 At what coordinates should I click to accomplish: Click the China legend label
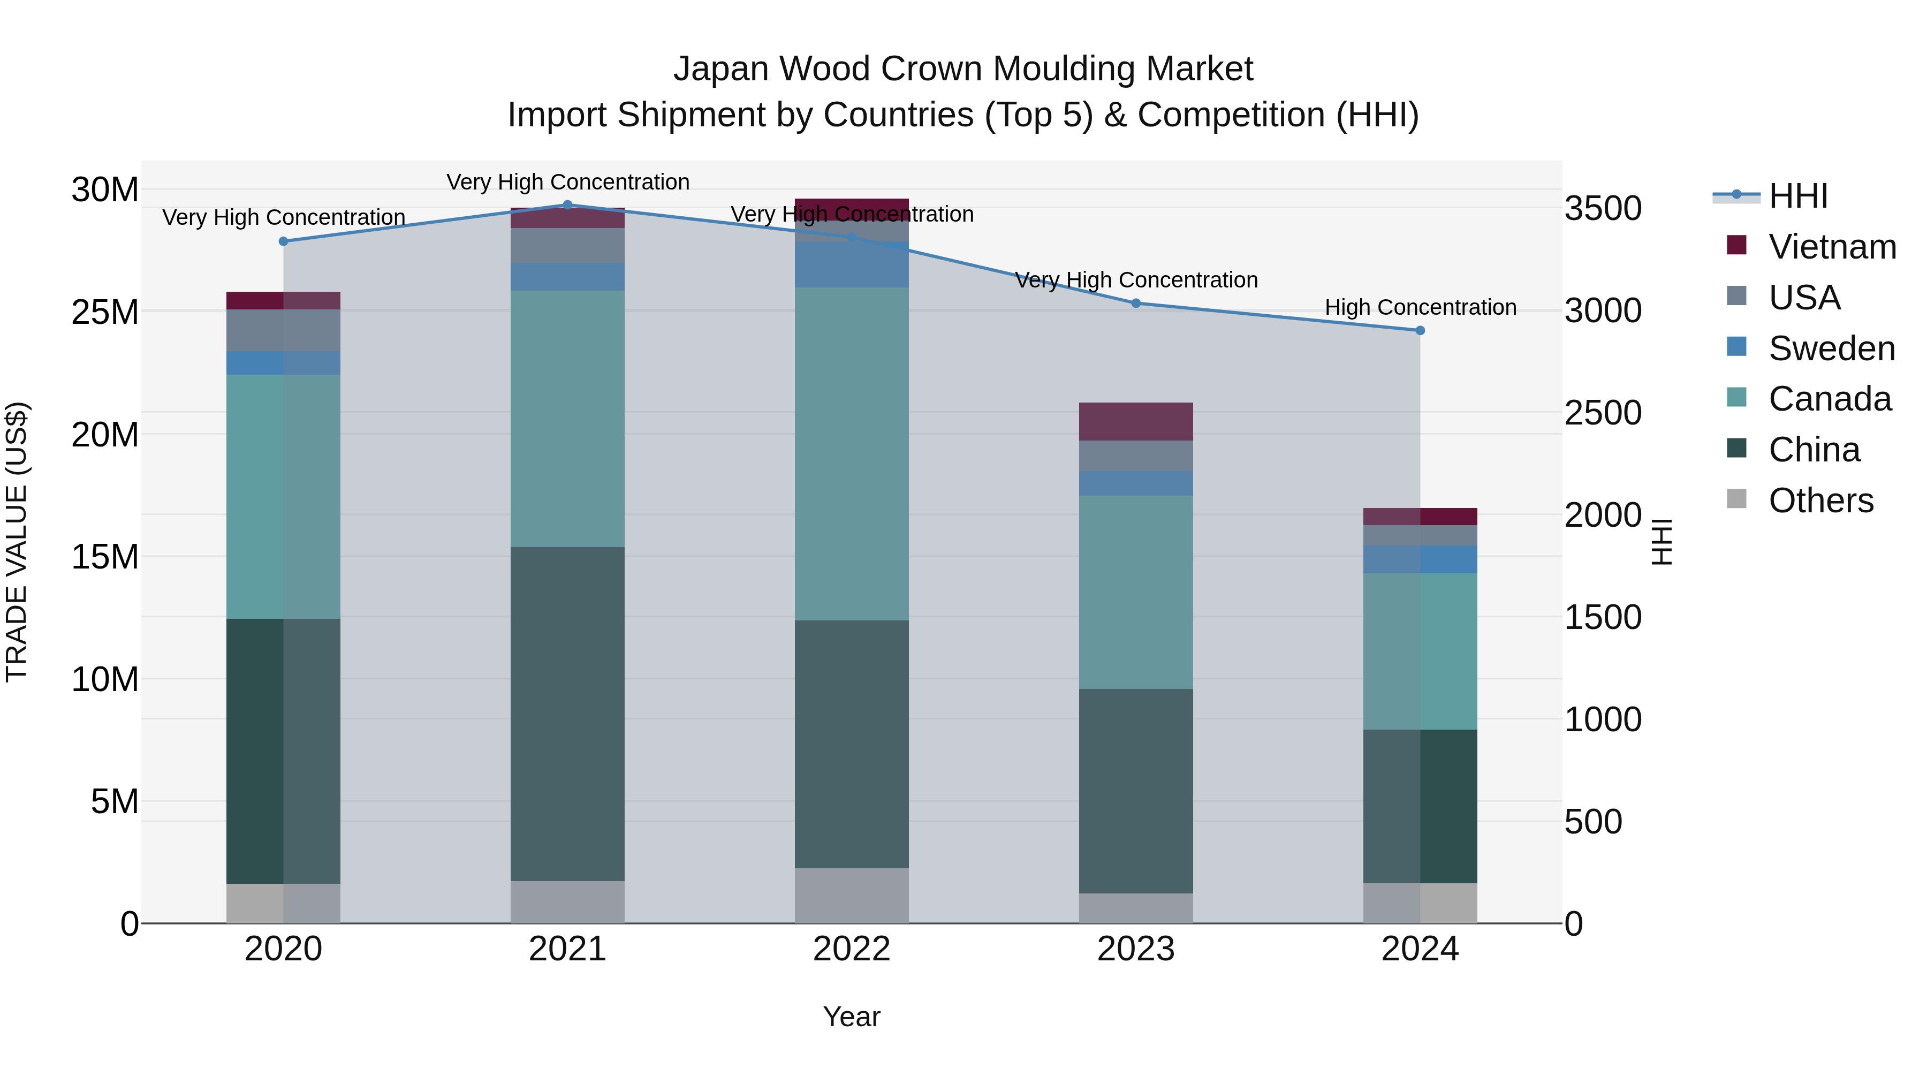(x=1814, y=450)
